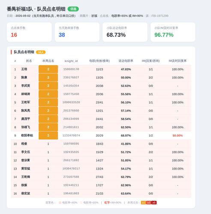Click the date 2026-09-02 in the subtitle
The image size is (211, 214).
pyautogui.click(x=23, y=16)
